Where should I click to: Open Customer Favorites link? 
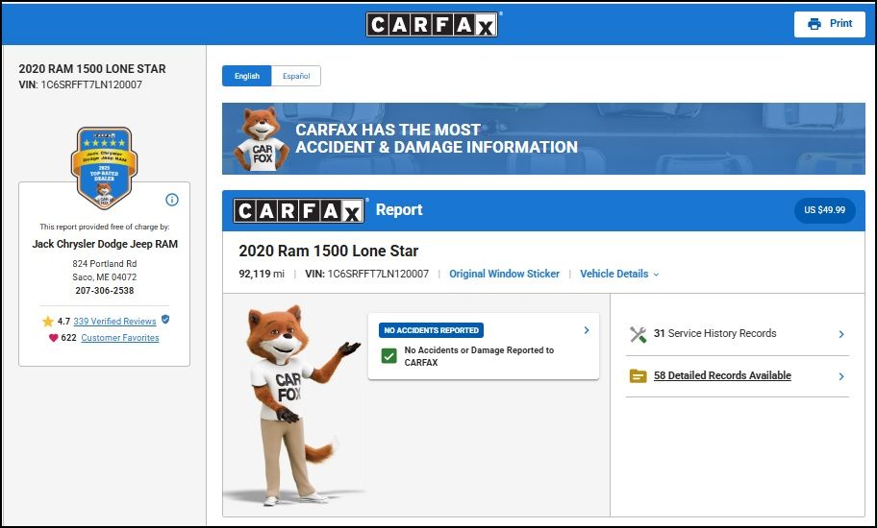119,338
